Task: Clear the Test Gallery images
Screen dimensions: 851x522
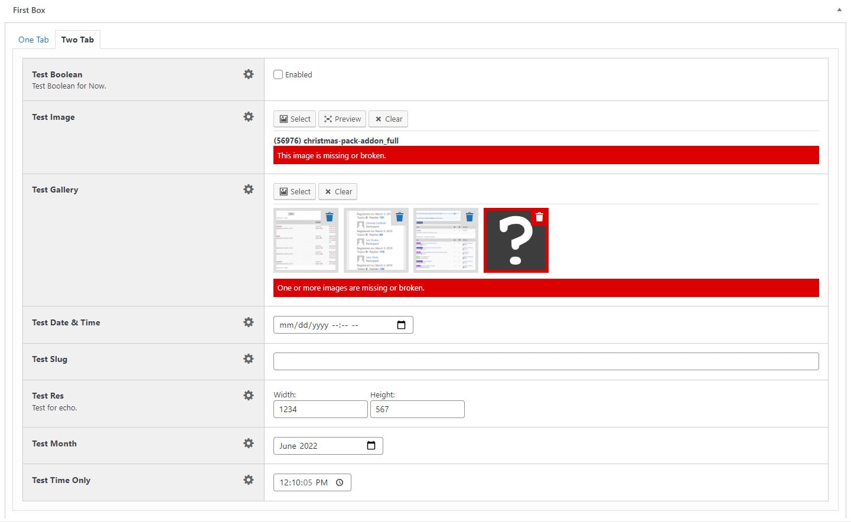Action: [x=338, y=191]
